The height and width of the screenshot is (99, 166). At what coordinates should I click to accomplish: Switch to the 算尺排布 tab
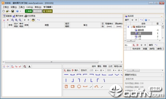(18, 16)
